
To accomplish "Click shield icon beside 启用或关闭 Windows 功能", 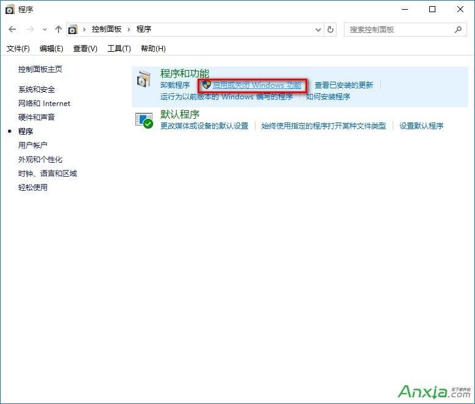I will (206, 85).
